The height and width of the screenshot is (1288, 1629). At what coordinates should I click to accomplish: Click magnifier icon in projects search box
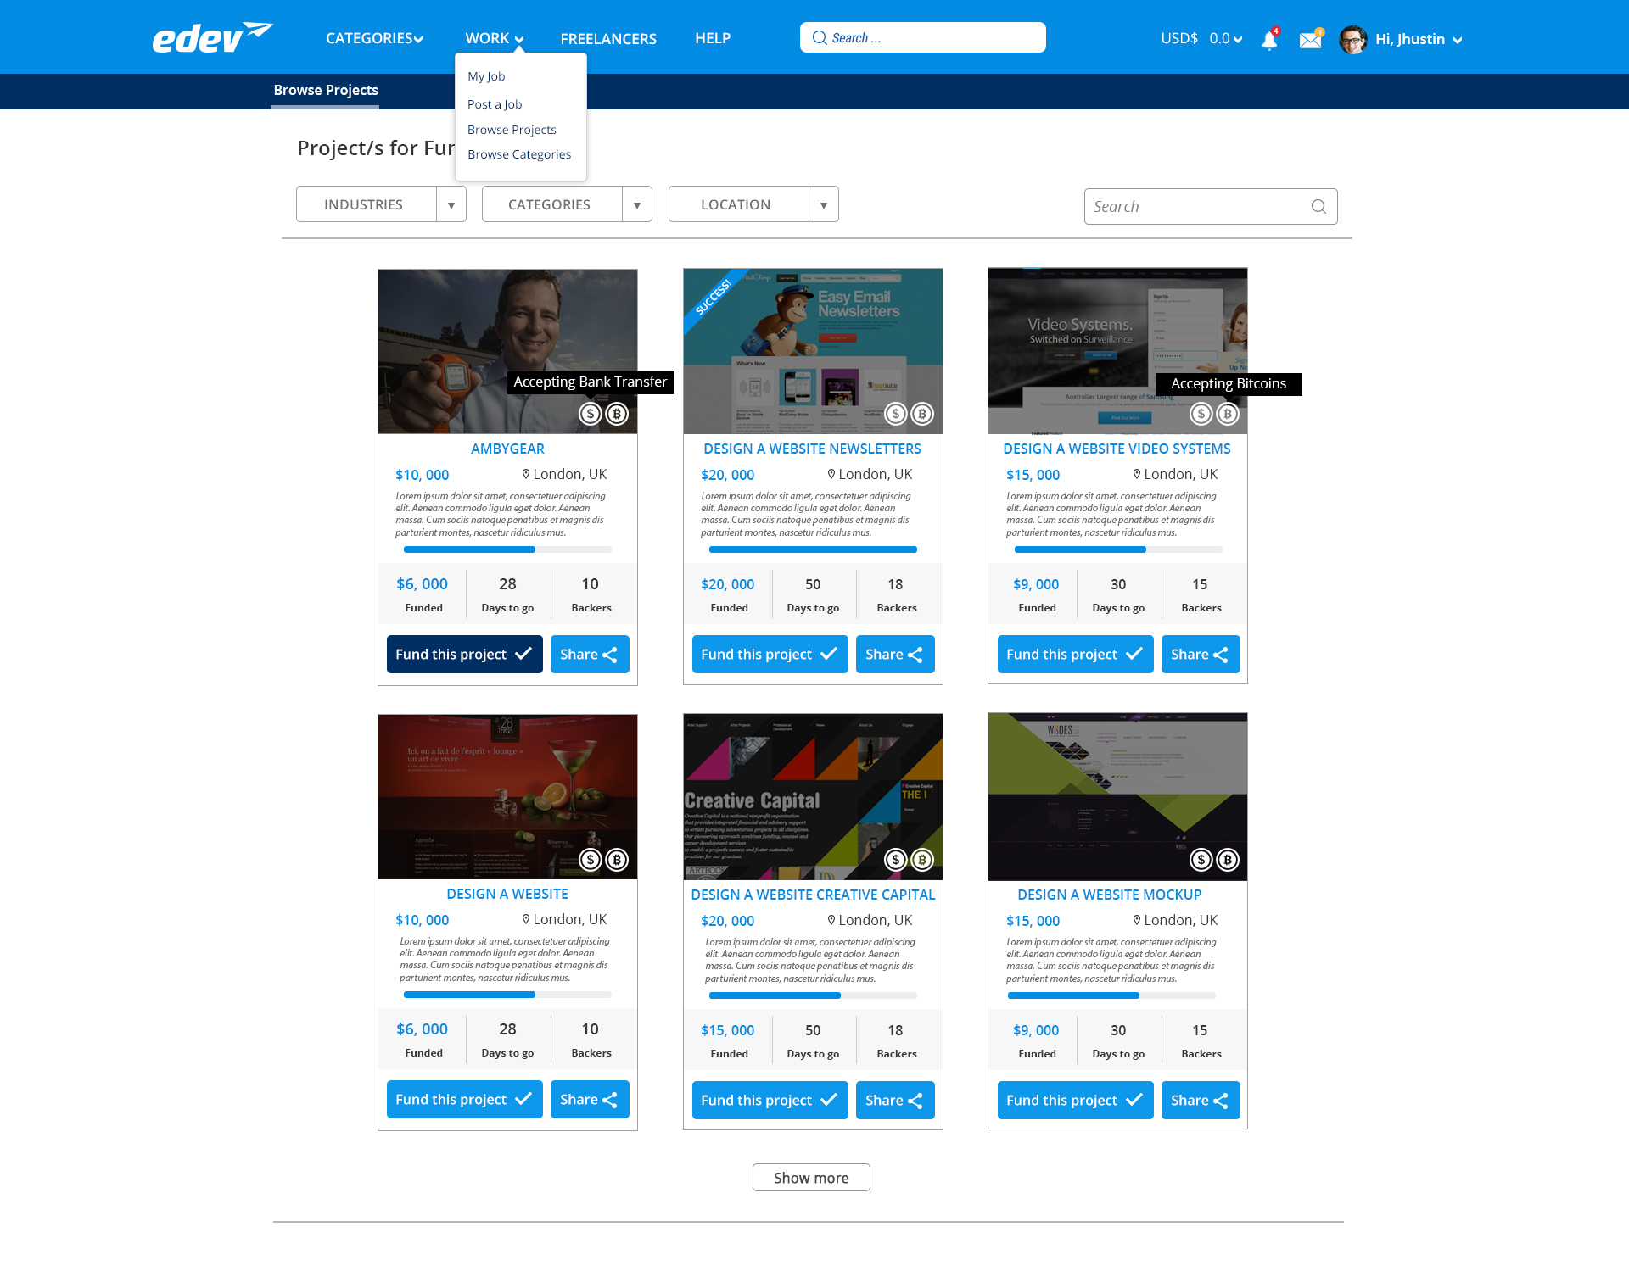[x=1318, y=207]
